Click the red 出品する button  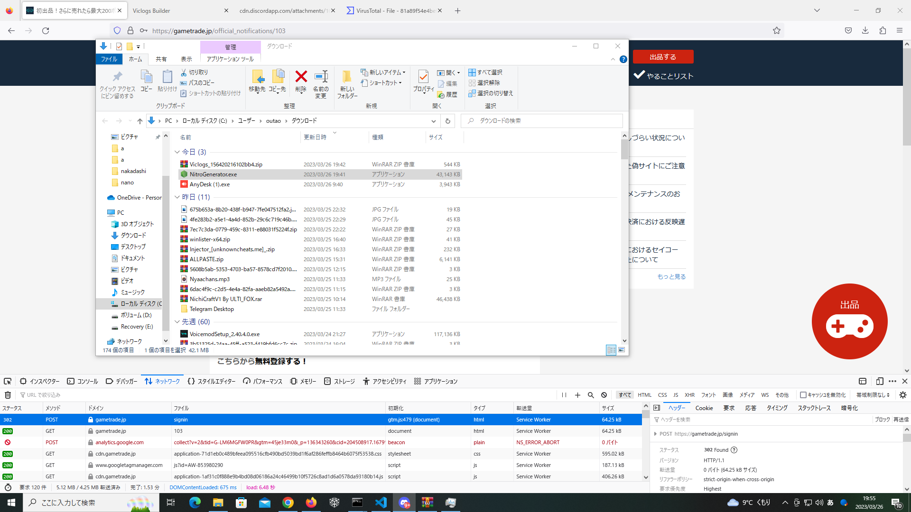click(662, 57)
